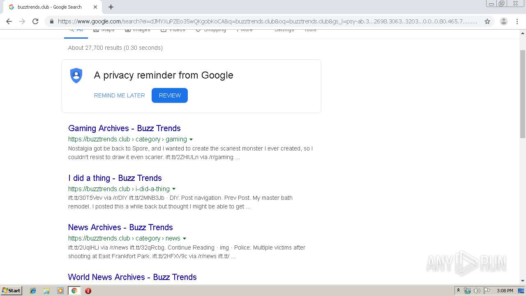Click scrollbar down arrow
This screenshot has width=526, height=296.
tap(523, 281)
